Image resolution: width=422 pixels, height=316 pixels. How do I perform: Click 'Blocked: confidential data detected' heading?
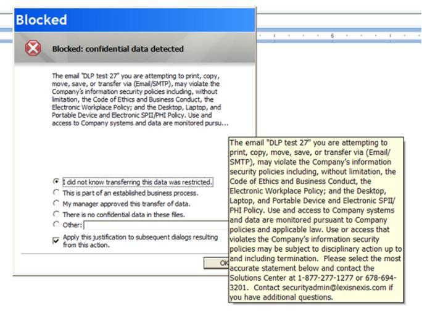pos(118,49)
